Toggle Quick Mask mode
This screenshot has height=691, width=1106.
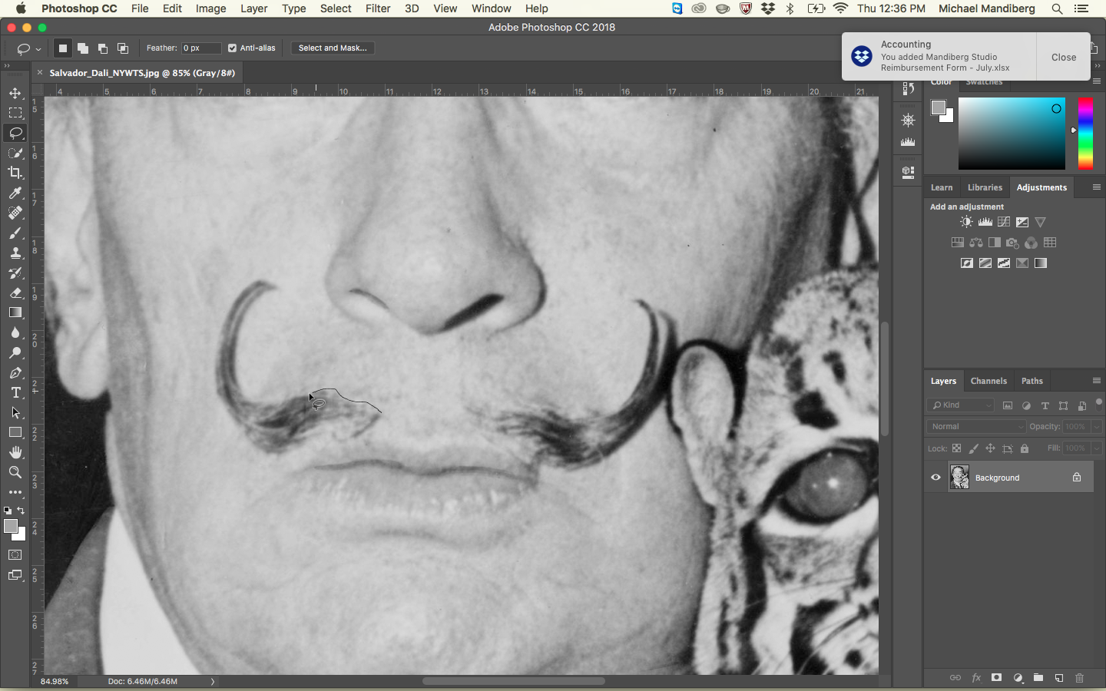click(15, 554)
